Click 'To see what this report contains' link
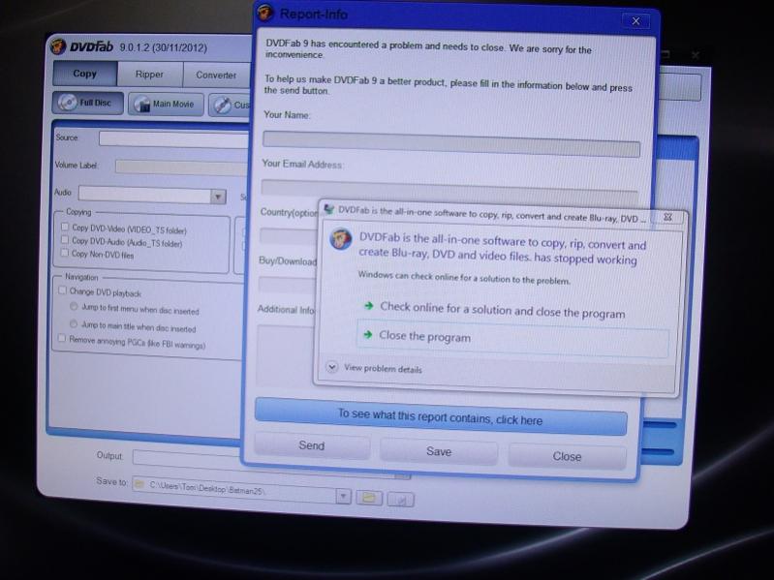The width and height of the screenshot is (774, 580). click(441, 416)
